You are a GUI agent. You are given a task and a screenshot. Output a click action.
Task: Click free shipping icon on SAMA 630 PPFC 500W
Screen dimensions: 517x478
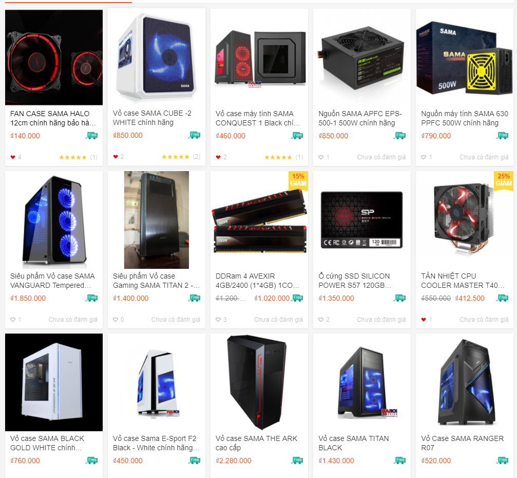point(502,135)
